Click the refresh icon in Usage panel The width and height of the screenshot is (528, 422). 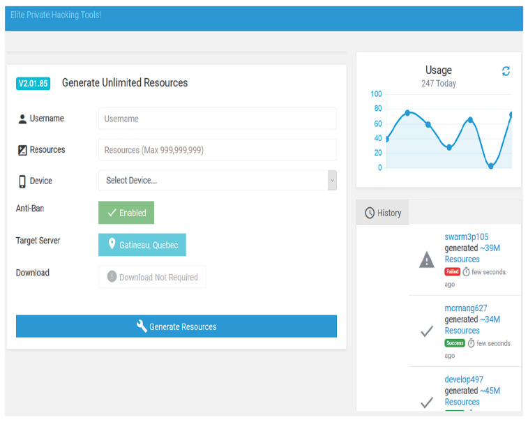(506, 71)
